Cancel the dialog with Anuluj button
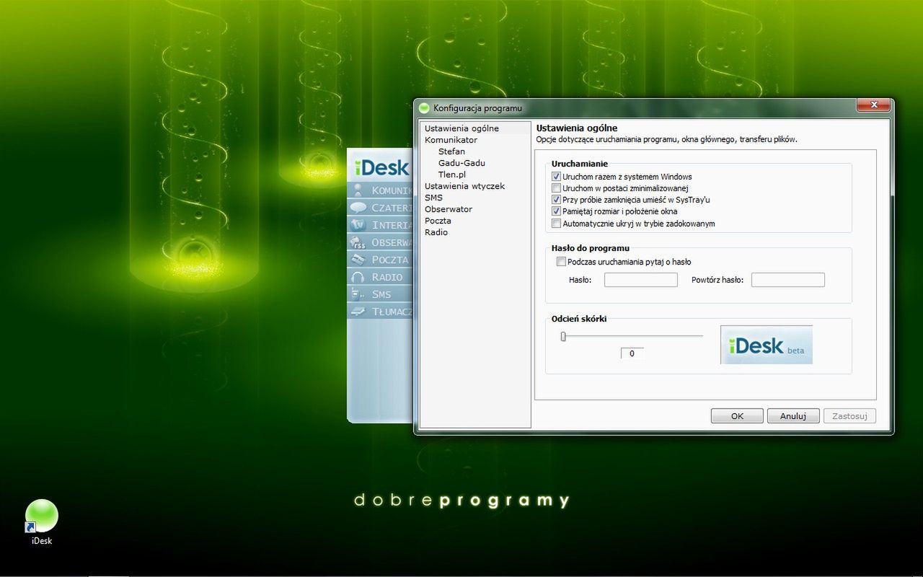This screenshot has width=923, height=577. (x=793, y=416)
